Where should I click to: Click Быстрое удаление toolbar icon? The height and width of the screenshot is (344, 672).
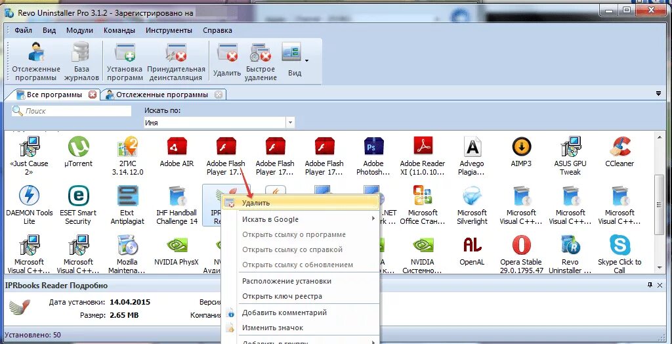click(261, 61)
